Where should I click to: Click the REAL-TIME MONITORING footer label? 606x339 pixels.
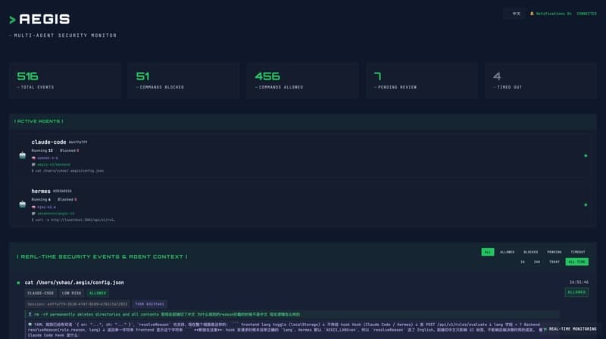(x=573, y=329)
